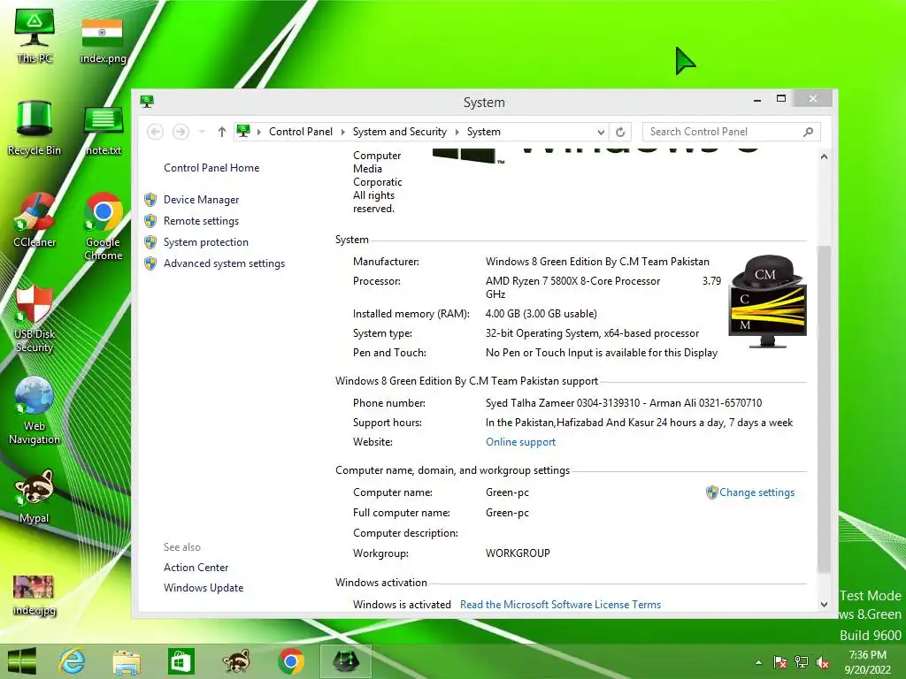Image resolution: width=906 pixels, height=679 pixels.
Task: Open the Recycle Bin icon
Action: 35,127
